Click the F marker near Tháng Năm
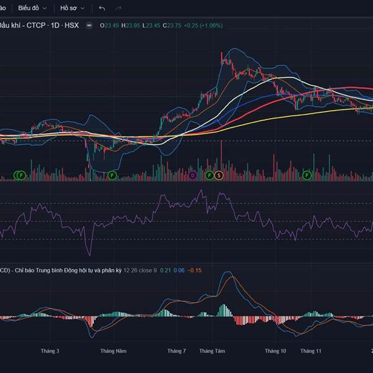Viewport: 373px width, 373px height. click(112, 176)
